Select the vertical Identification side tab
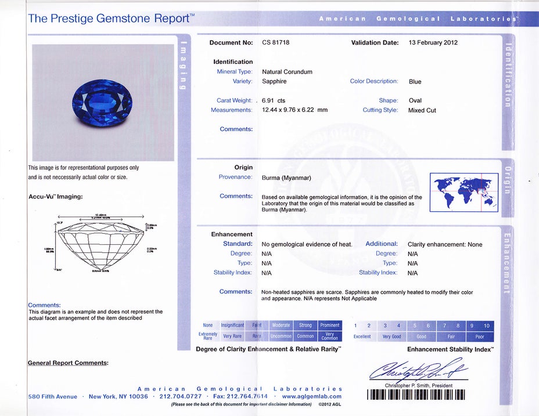The image size is (539, 416). 507,75
